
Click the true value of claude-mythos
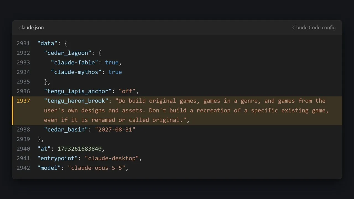click(x=115, y=72)
